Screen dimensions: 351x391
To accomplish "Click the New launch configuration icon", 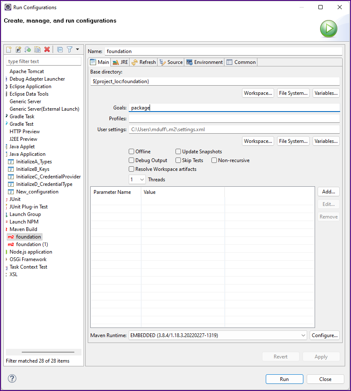I will [9, 49].
